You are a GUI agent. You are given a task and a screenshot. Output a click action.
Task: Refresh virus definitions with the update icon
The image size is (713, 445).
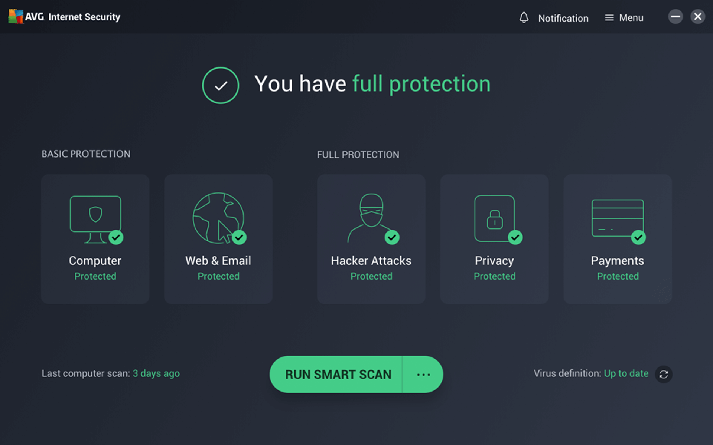pos(664,374)
